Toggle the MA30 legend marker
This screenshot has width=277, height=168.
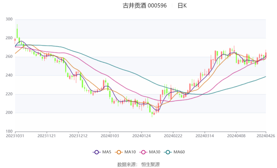pos(143,152)
